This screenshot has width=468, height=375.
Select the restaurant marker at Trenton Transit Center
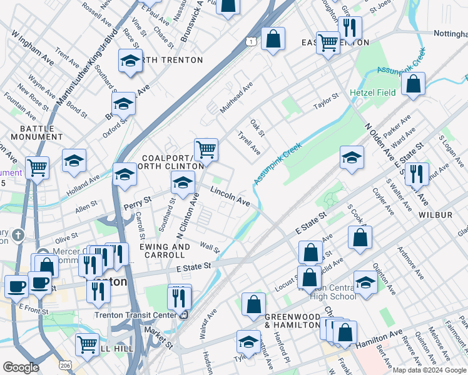[180, 299]
